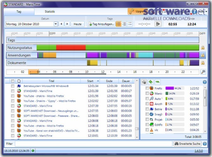Image resolution: width=212 pixels, height=157 pixels.
Task: Sort by Ende column header
Action: (109, 81)
